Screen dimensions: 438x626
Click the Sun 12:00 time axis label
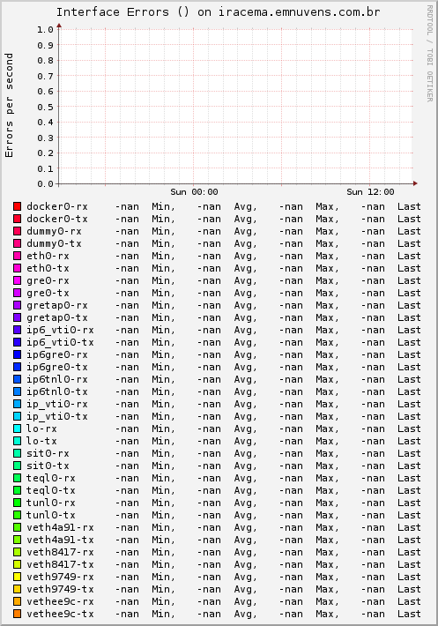(x=370, y=192)
